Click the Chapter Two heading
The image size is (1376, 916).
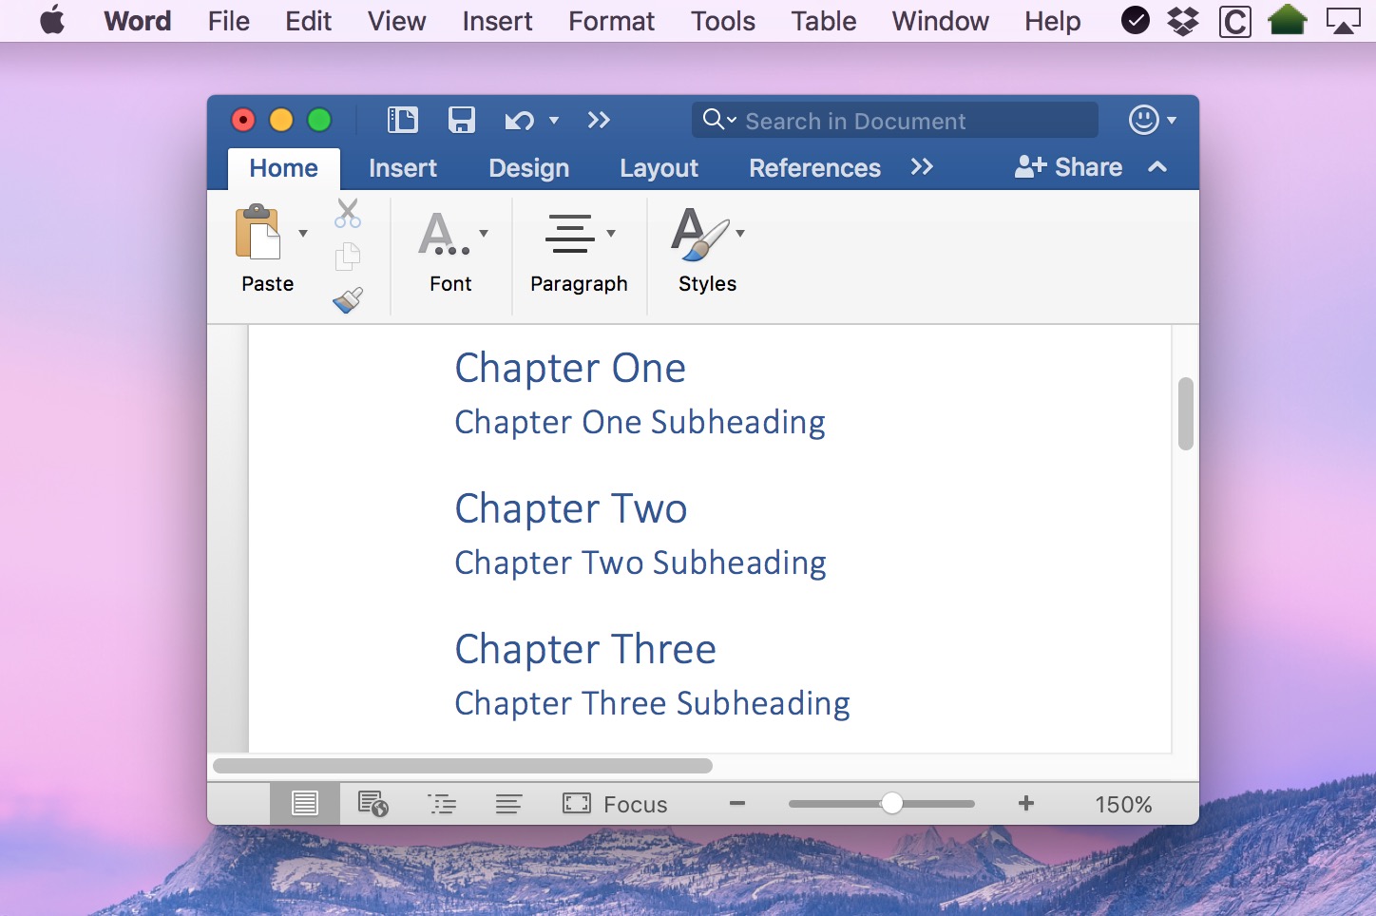(571, 509)
